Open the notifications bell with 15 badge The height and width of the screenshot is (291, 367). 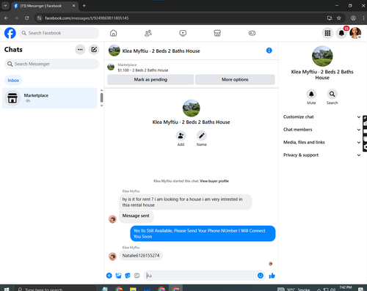click(x=341, y=33)
